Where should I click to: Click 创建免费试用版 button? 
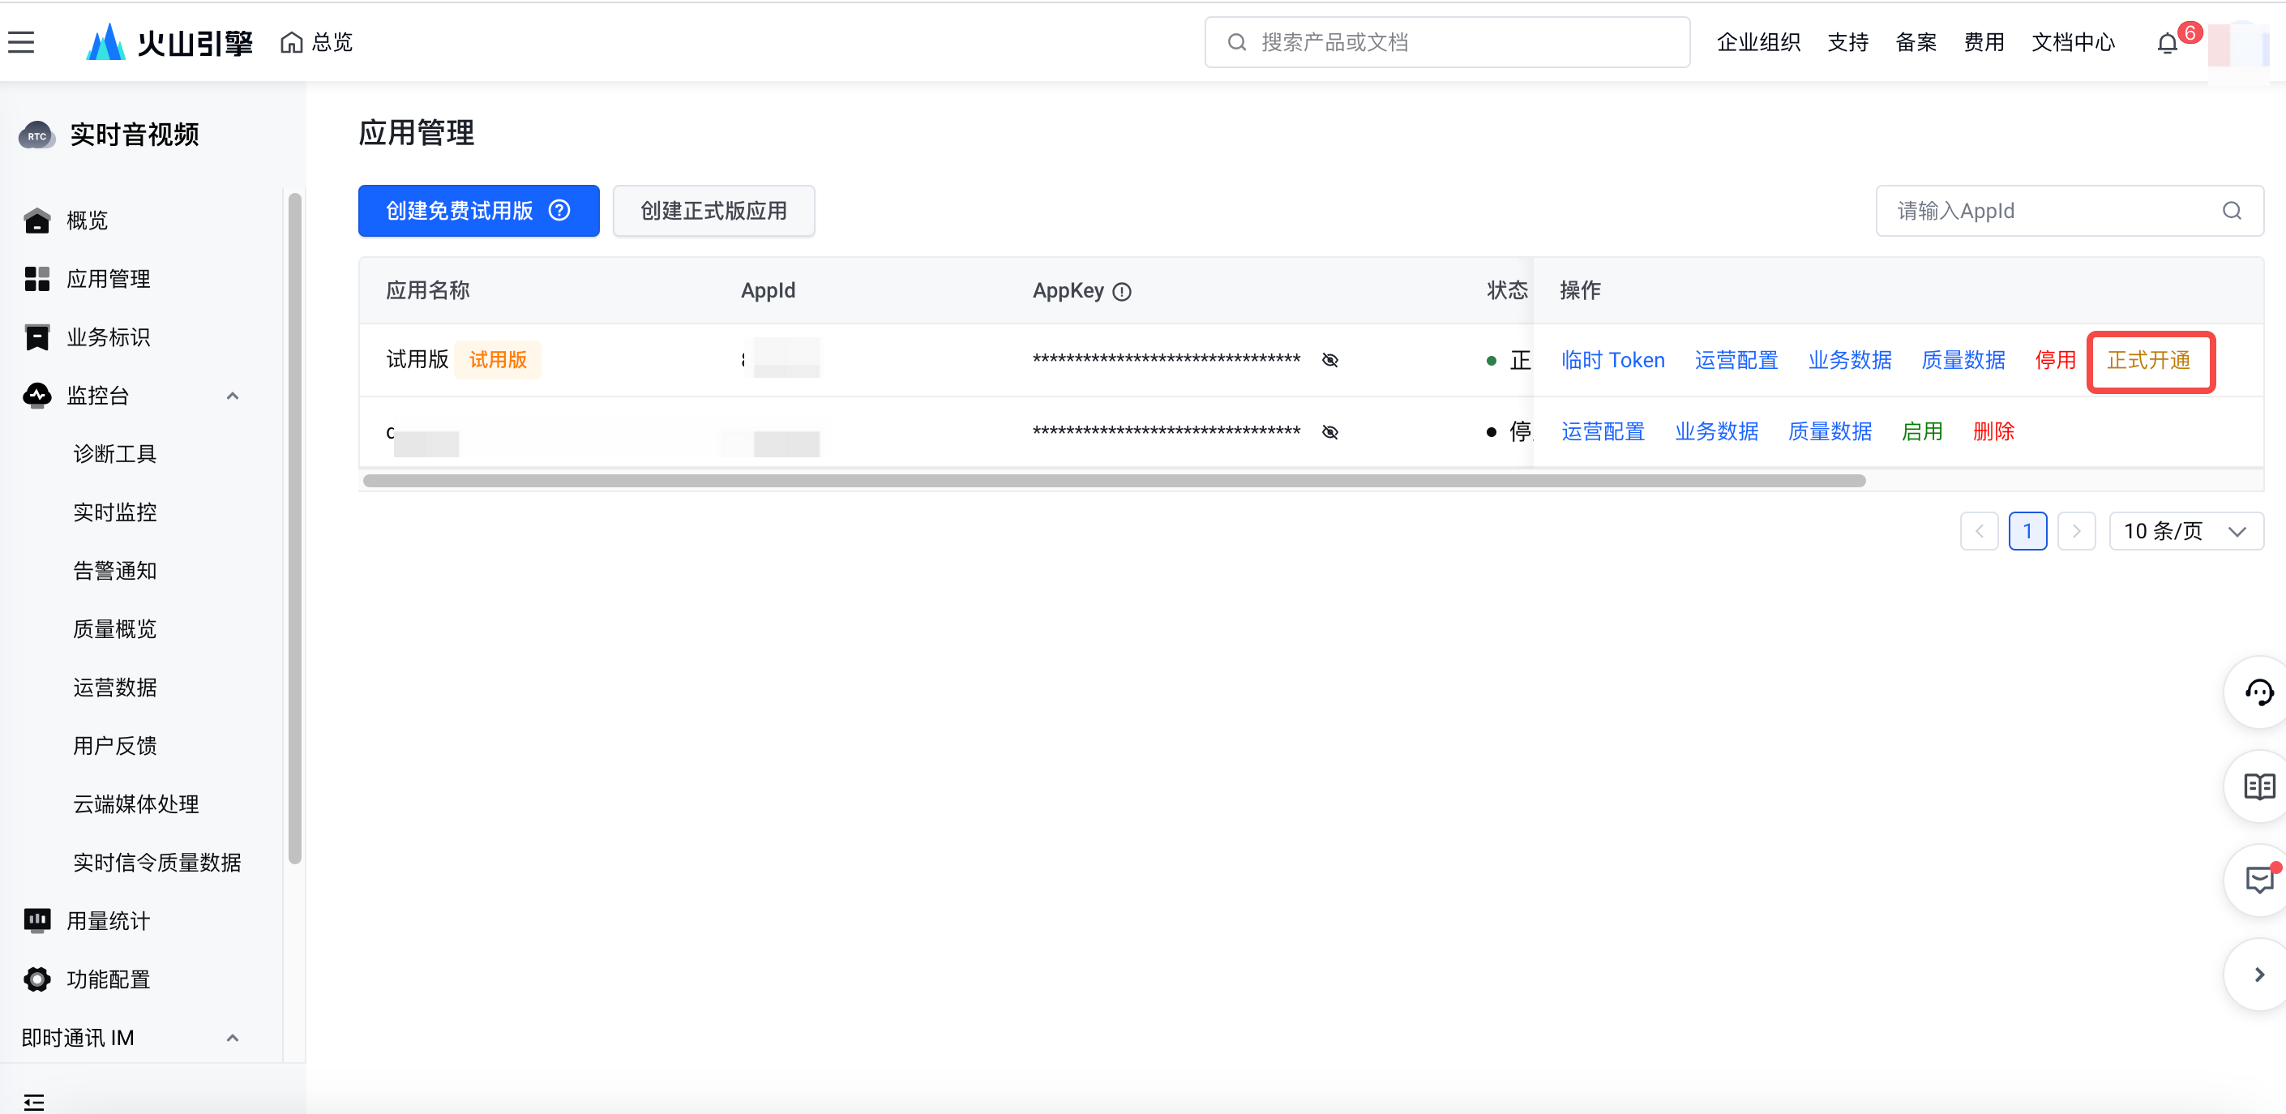point(478,210)
